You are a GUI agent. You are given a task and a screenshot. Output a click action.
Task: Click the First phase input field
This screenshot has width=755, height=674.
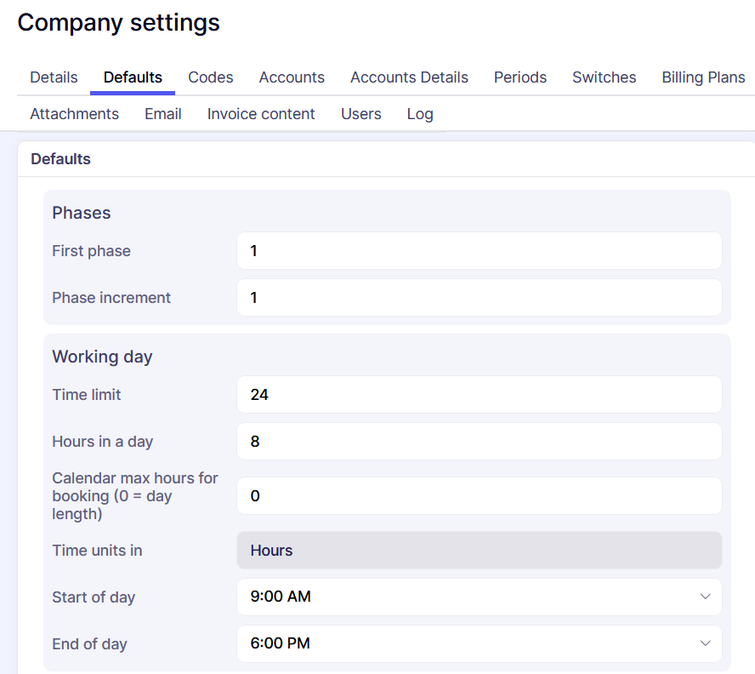coord(479,251)
